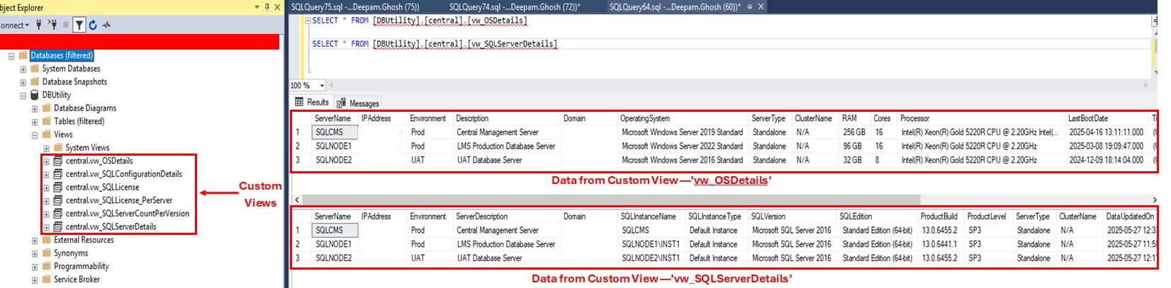Screen dimensions: 1171x288
Task: Expand the Tables (filtered) node
Action: pos(35,122)
